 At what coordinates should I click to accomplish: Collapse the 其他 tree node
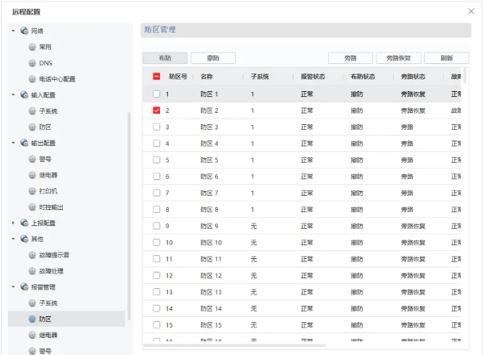coord(13,239)
